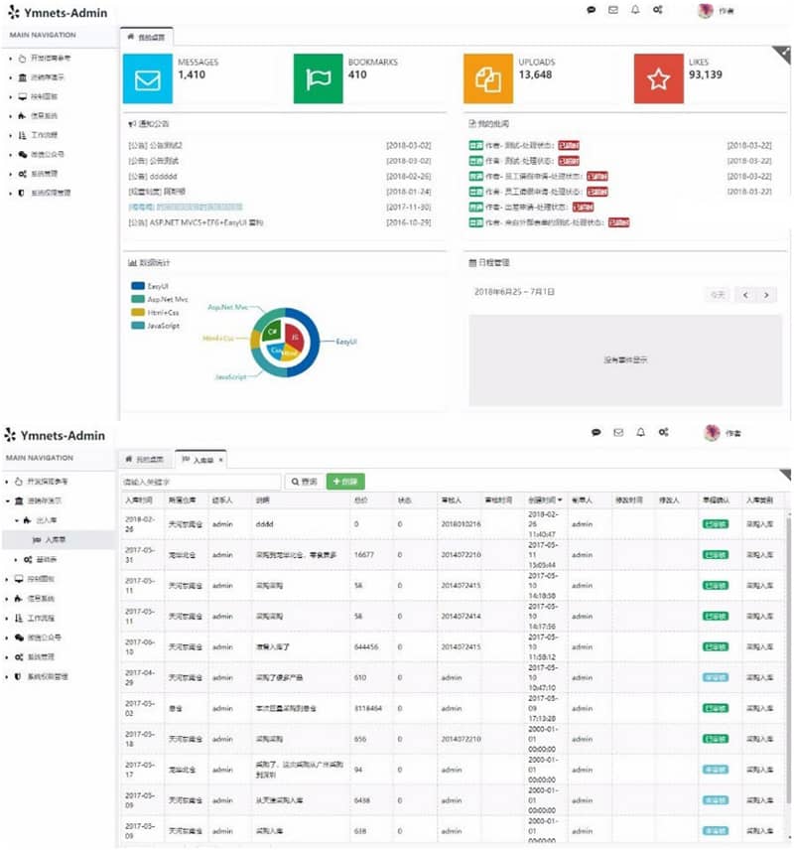Screen dimensions: 794x851
Task: Open gears settings icon in lower page header
Action: [x=663, y=433]
